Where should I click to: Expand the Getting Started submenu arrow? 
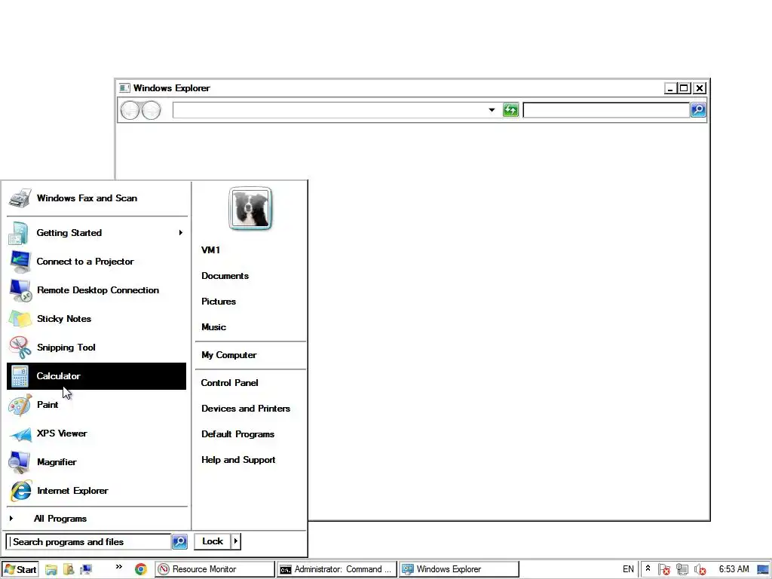coord(181,232)
